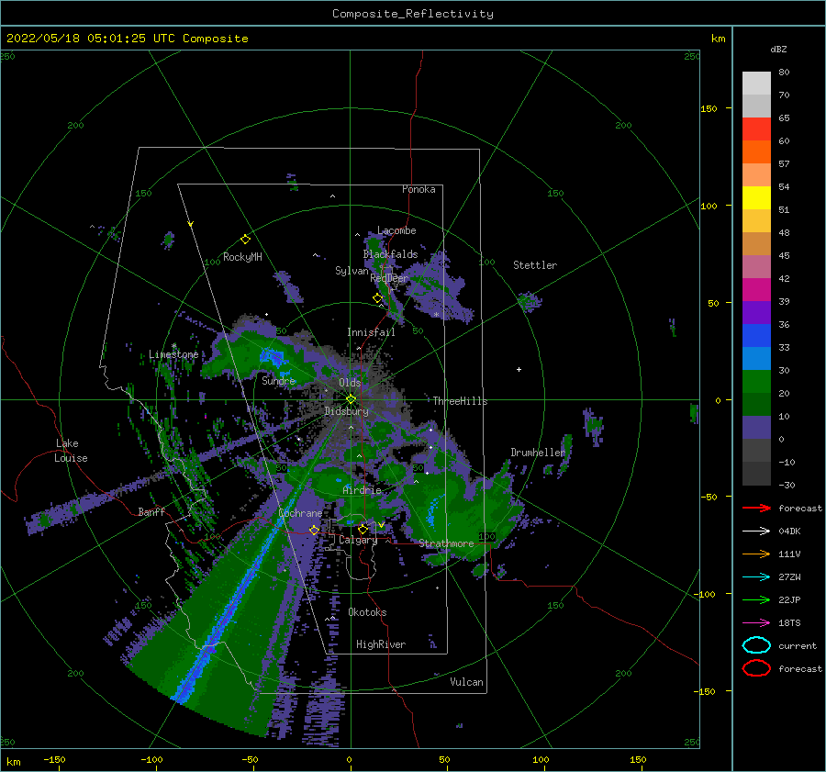This screenshot has width=826, height=772.
Task: Select the white 04DK arrow legend icon
Action: click(756, 531)
